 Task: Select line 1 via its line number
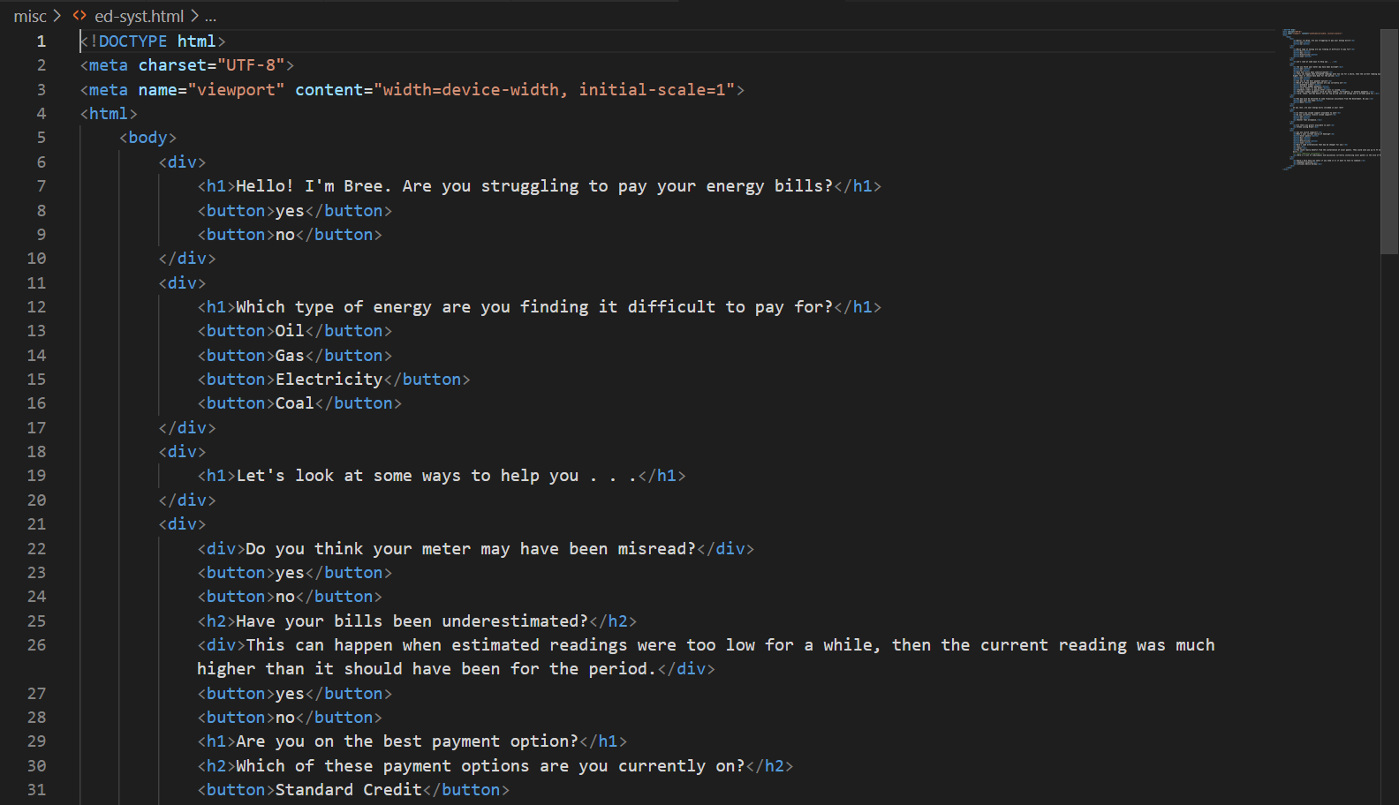pos(41,41)
